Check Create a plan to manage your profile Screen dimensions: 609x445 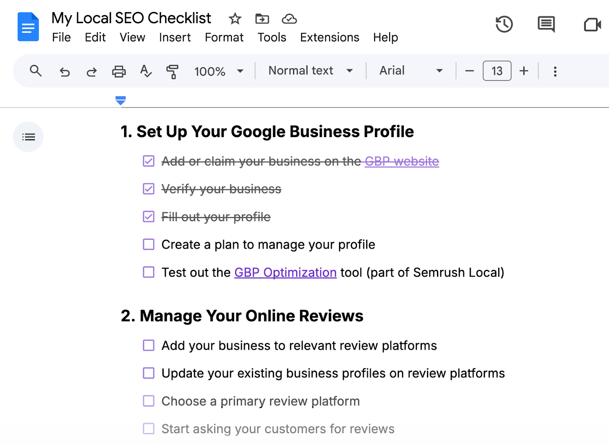[148, 244]
